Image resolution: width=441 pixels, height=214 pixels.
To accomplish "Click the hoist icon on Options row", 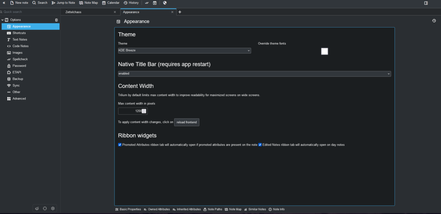I will pos(57,20).
